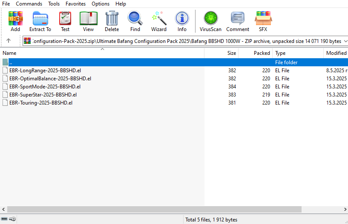This screenshot has width=348, height=224.
Task: Click size 381 of the Touring file
Action: coord(232,103)
